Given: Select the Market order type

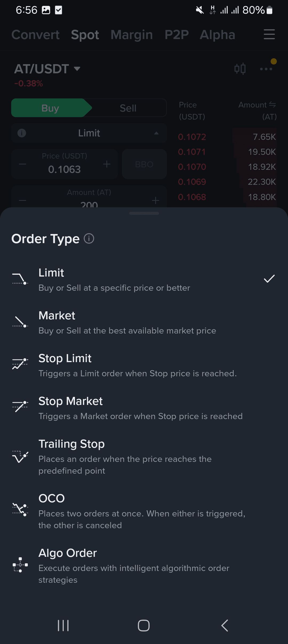Looking at the screenshot, I should coord(127,323).
